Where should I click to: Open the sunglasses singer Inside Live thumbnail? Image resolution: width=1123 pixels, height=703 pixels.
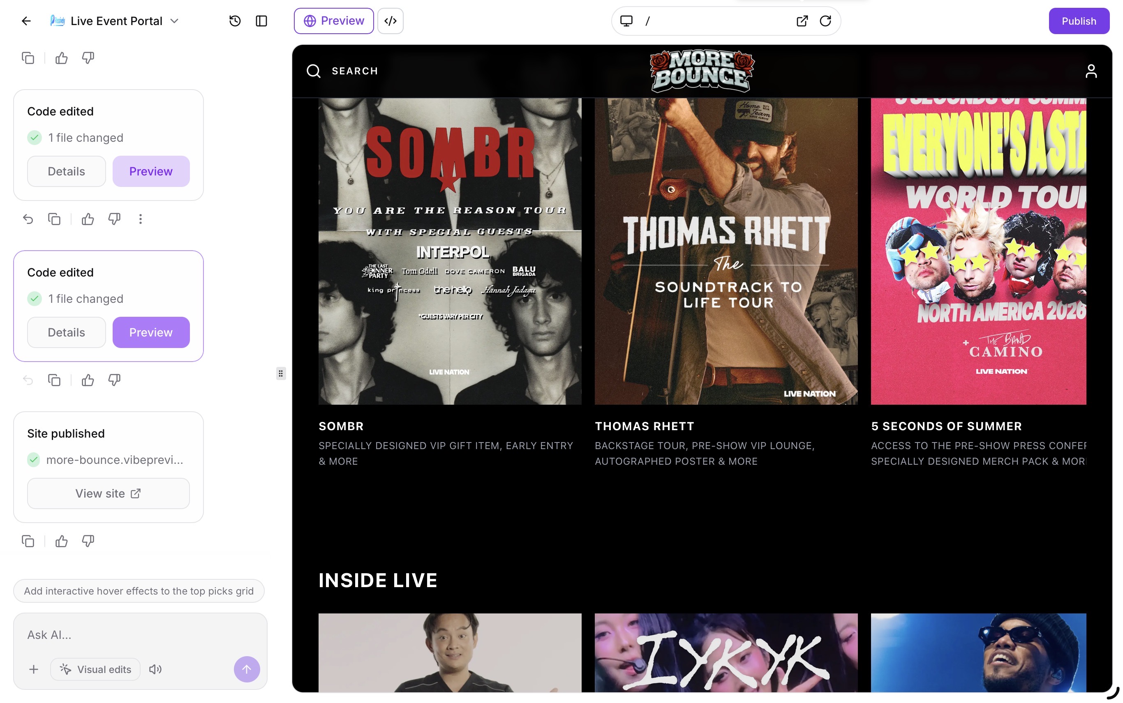[978, 652]
